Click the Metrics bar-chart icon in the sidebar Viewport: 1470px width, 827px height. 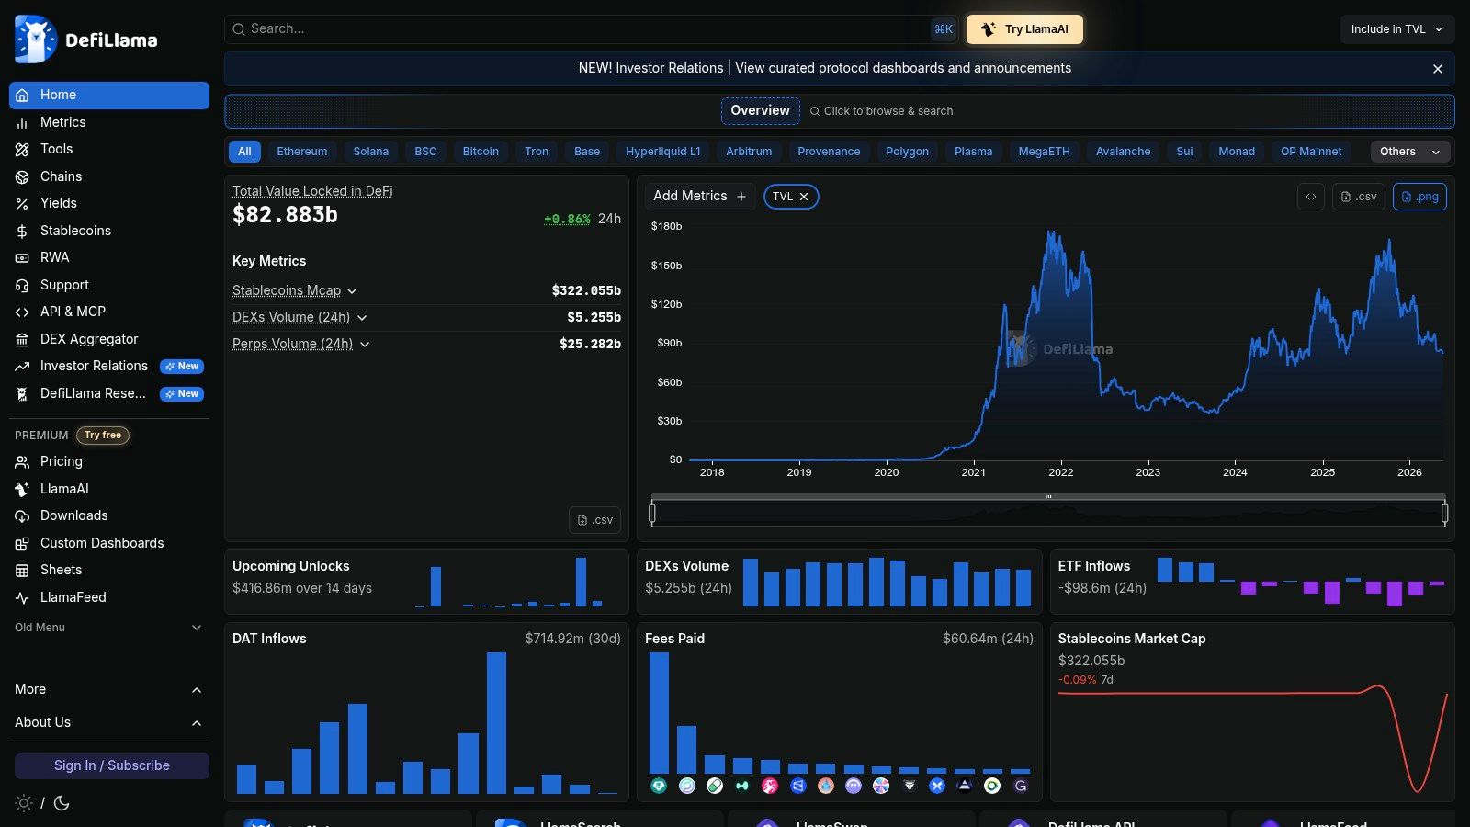pyautogui.click(x=22, y=122)
